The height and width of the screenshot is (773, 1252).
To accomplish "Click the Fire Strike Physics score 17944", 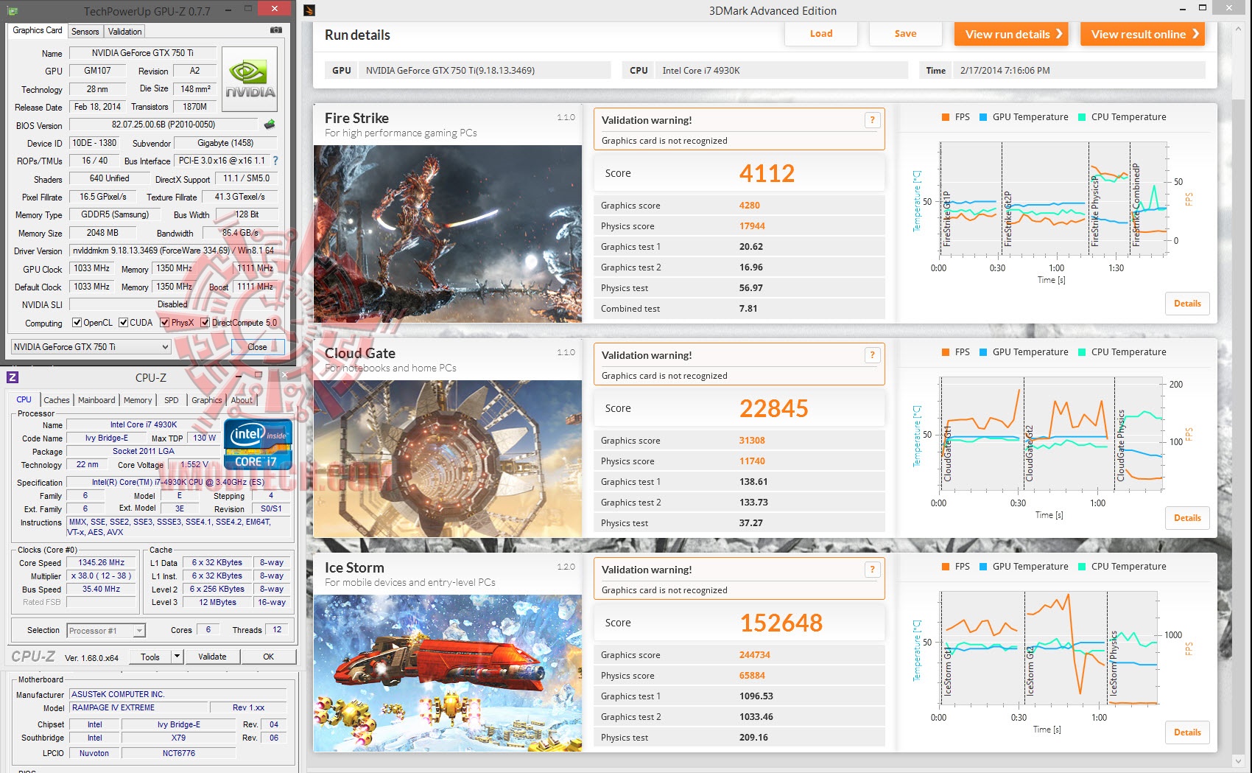I will tap(752, 226).
